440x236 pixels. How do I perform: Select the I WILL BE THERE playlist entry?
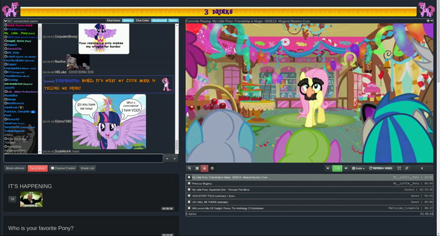309,202
